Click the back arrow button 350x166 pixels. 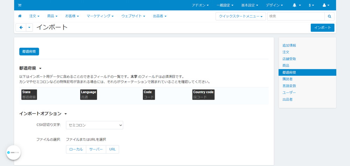[x=21, y=27]
